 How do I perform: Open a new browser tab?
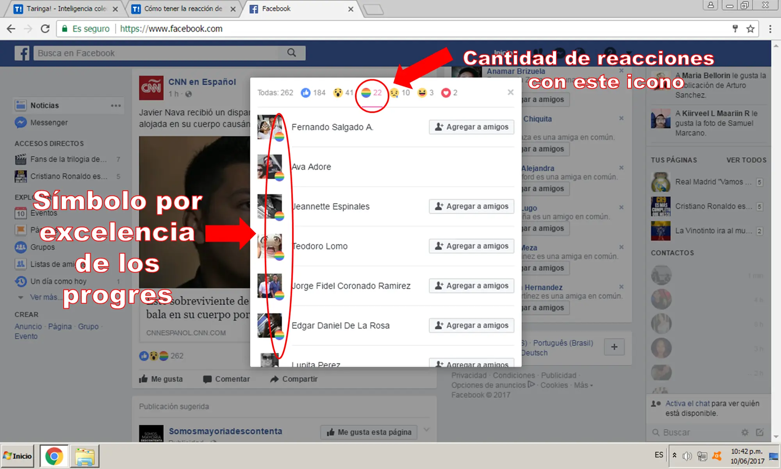pos(373,9)
